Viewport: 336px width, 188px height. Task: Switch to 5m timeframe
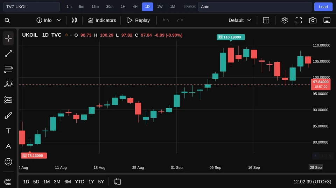(82, 7)
